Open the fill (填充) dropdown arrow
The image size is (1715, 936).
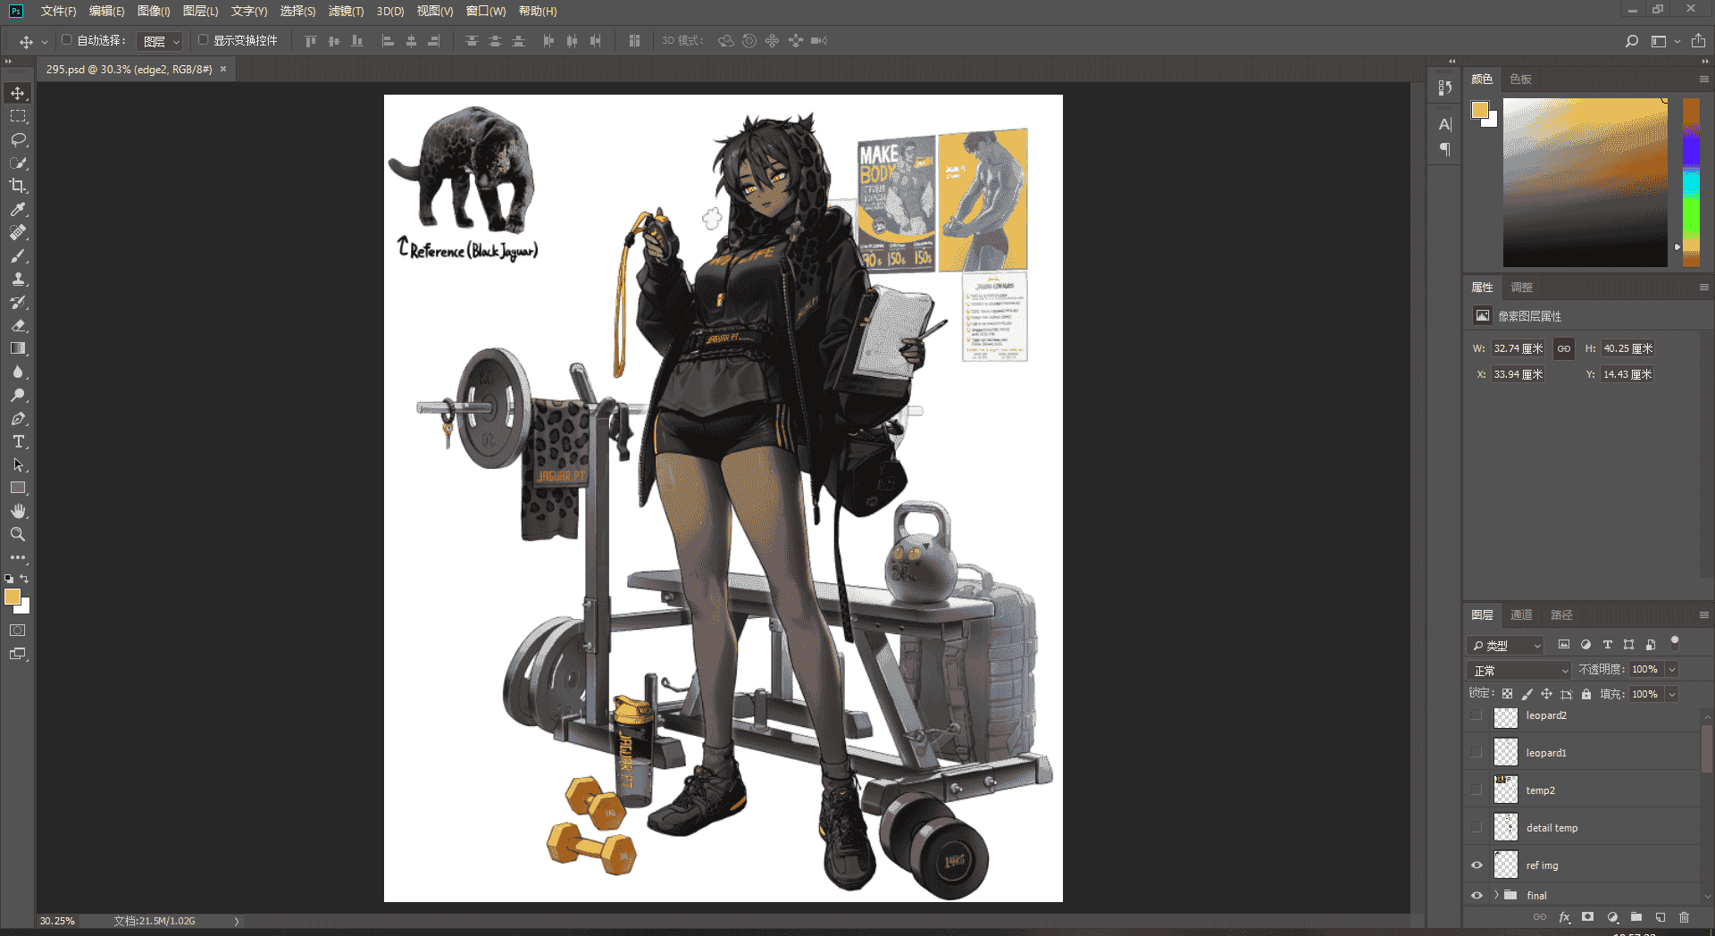click(x=1672, y=694)
